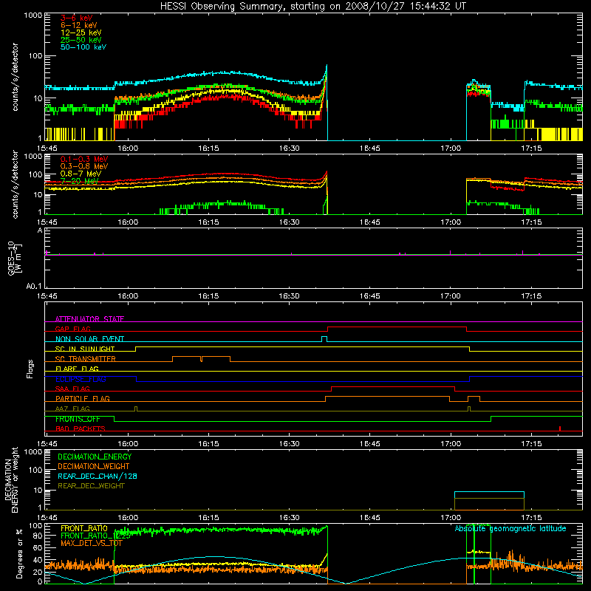This screenshot has width=591, height=591.
Task: Select the GAP_FLAG label
Action: 72,329
